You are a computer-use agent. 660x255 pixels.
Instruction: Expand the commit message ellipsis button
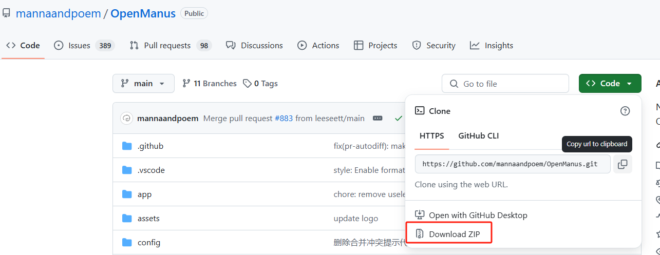378,119
